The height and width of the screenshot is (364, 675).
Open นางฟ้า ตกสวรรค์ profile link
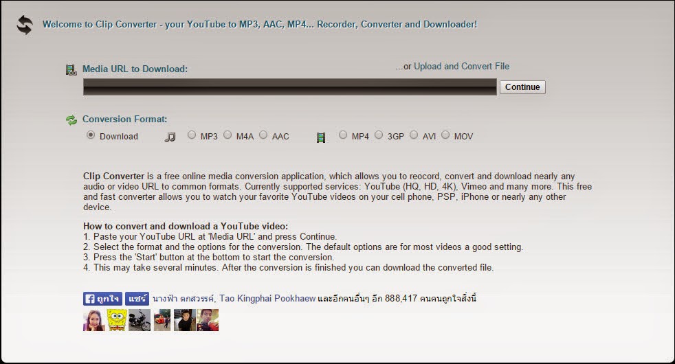[x=184, y=298]
